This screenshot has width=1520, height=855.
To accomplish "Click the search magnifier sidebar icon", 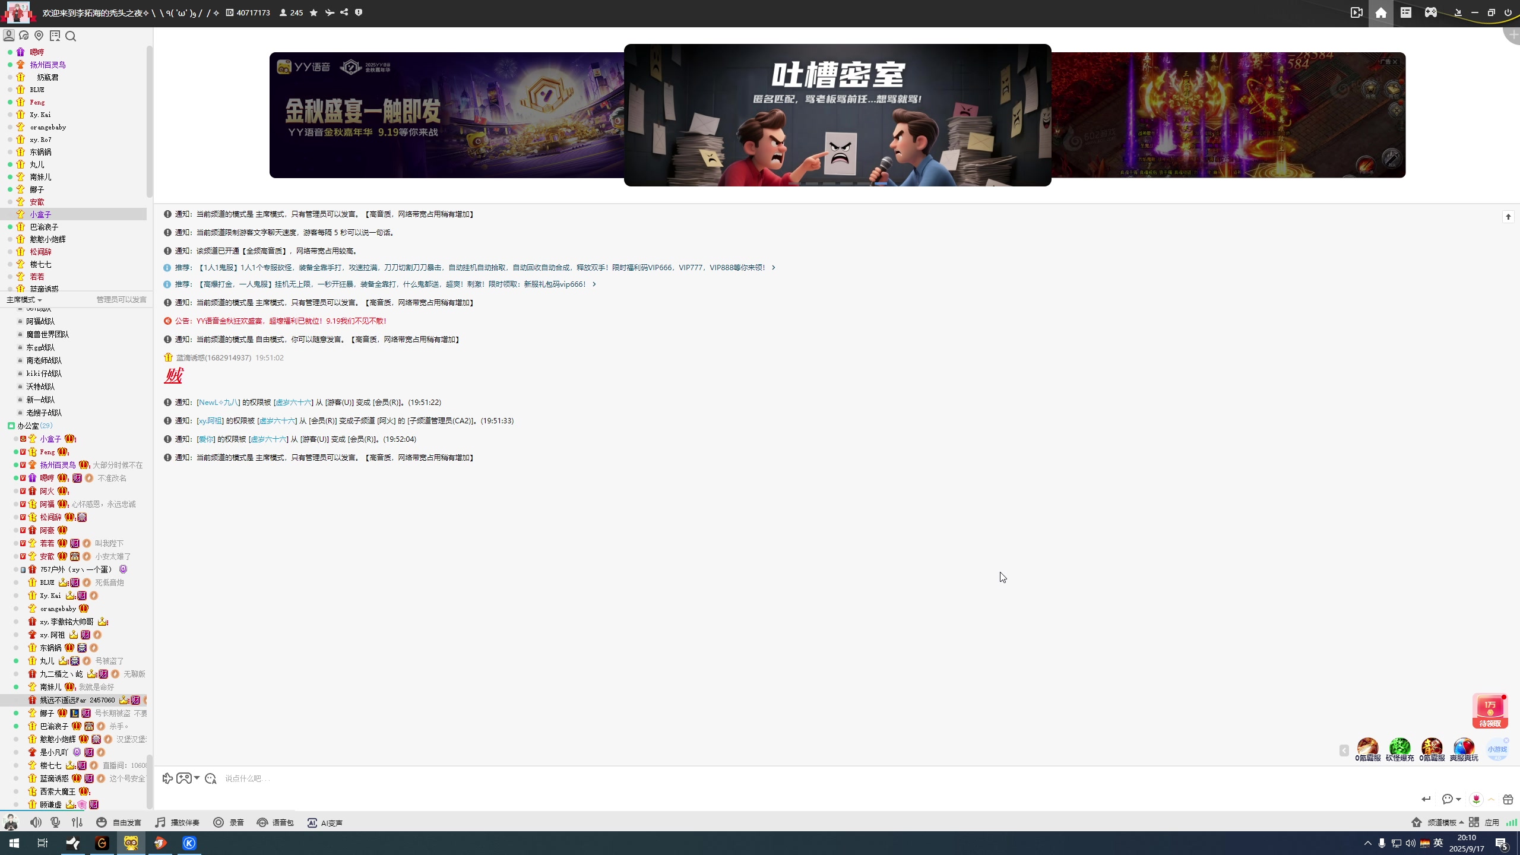I will pos(71,36).
